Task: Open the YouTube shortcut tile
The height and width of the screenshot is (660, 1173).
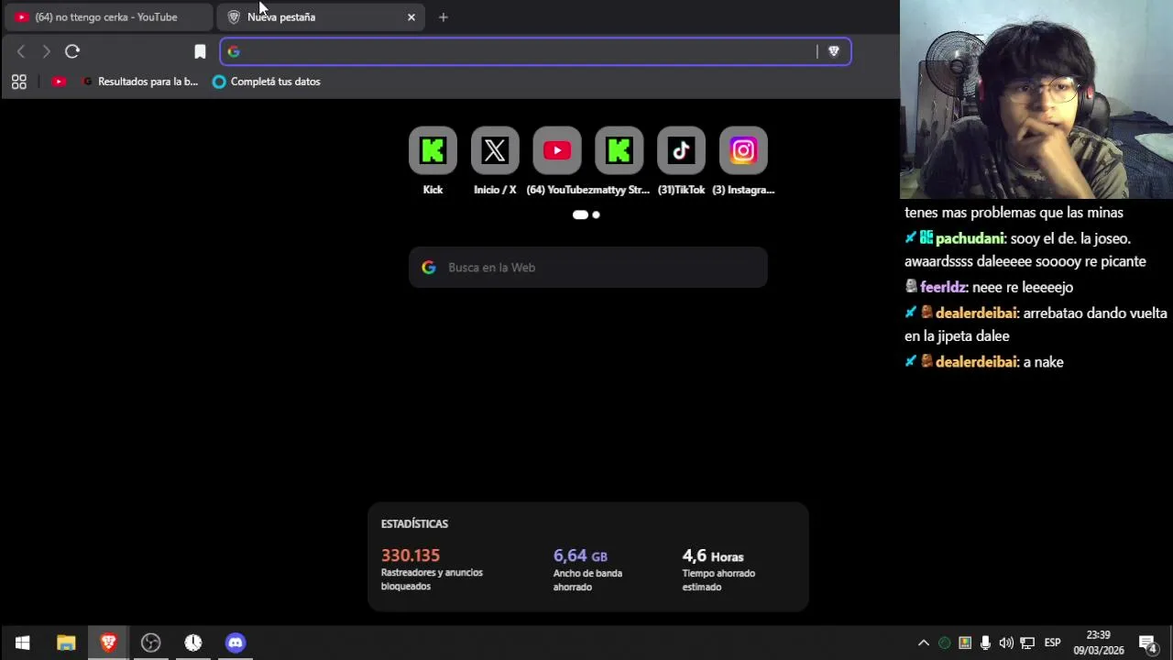Action: [x=557, y=150]
